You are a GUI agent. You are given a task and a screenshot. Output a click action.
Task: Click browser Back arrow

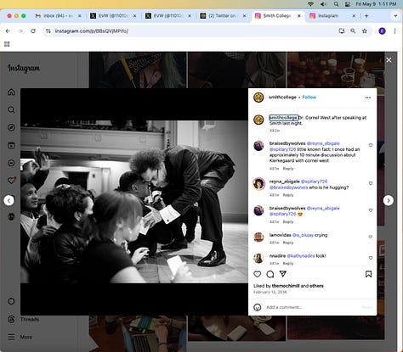point(8,31)
